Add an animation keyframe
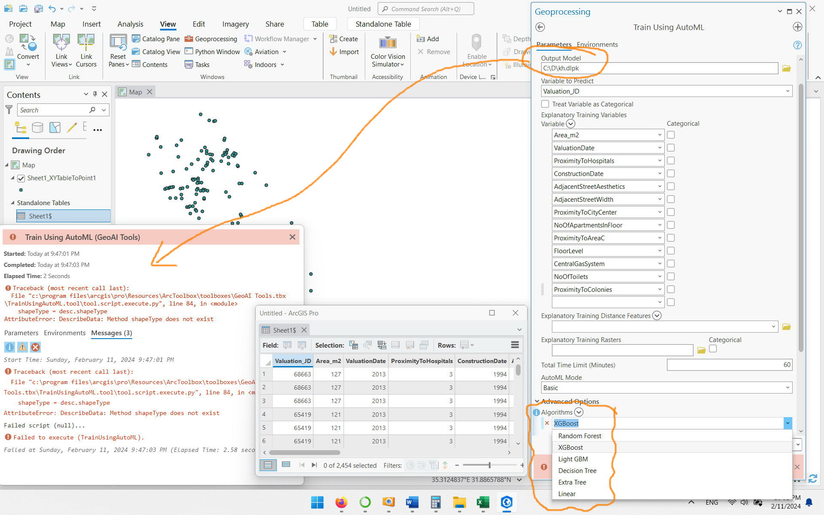824x515 pixels. point(428,39)
